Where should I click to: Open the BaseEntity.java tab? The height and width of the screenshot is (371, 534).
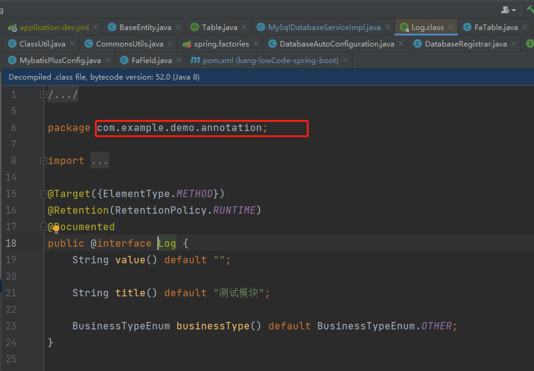145,27
